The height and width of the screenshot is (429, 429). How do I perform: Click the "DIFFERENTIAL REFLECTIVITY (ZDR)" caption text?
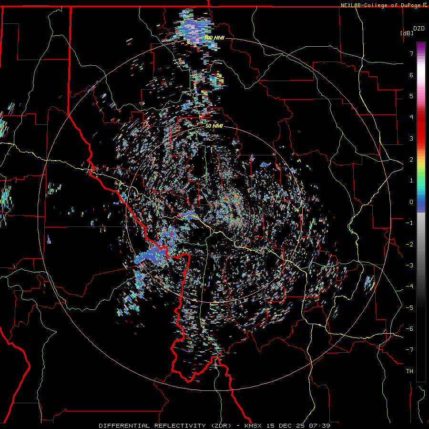pyautogui.click(x=165, y=426)
